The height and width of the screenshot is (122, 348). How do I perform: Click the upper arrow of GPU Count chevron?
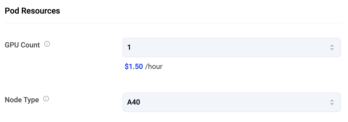tap(332, 46)
